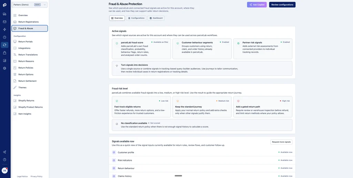Click orange shield icon on Medium risk card
Image resolution: width=353 pixels, height=178 pixels.
tap(178, 101)
